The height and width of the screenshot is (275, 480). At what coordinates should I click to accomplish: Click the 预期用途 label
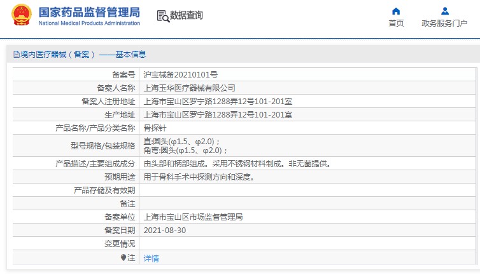120,177
